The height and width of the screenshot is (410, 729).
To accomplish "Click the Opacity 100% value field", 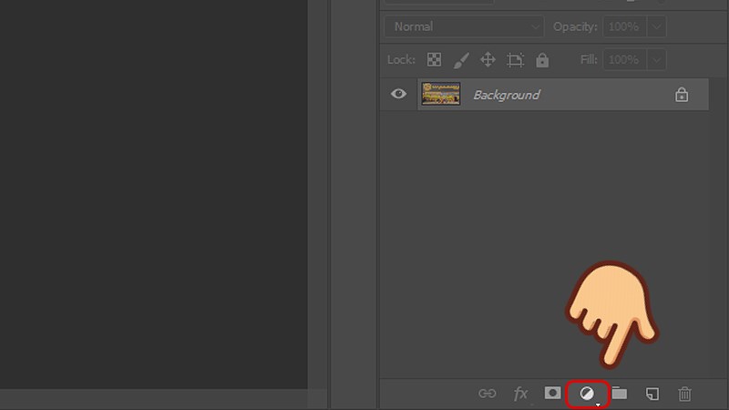I will [x=624, y=26].
